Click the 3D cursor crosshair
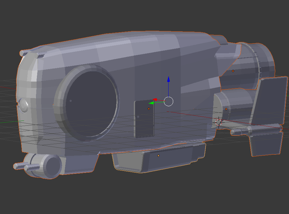Viewport: 289px width, 214px height. [x=219, y=122]
